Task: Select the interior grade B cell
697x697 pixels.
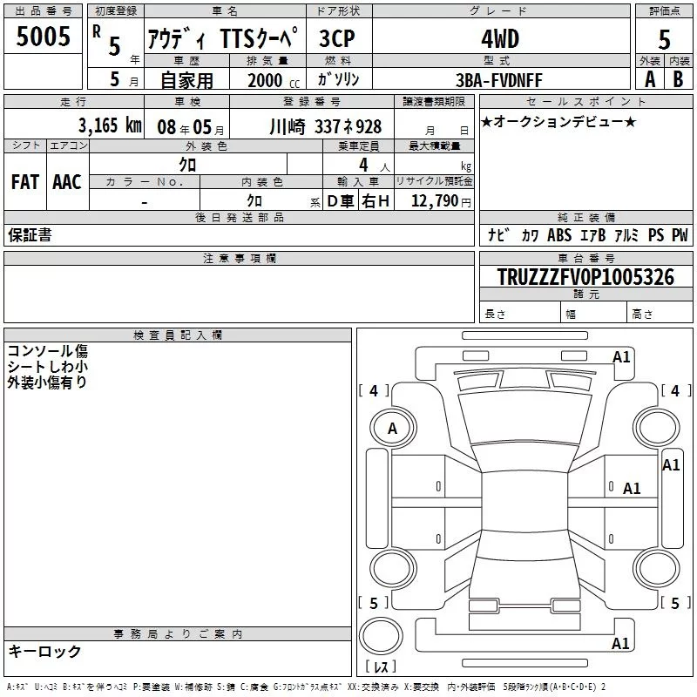Action: 678,78
